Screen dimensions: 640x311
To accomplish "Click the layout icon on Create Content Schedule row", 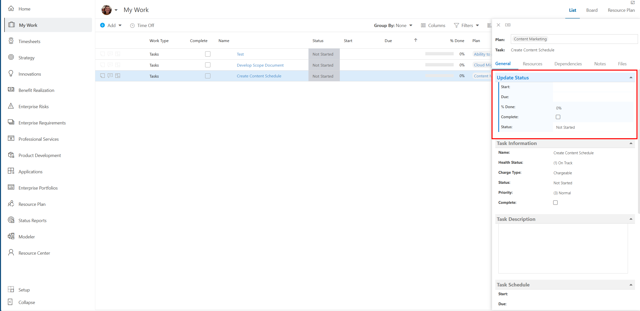I will click(118, 76).
